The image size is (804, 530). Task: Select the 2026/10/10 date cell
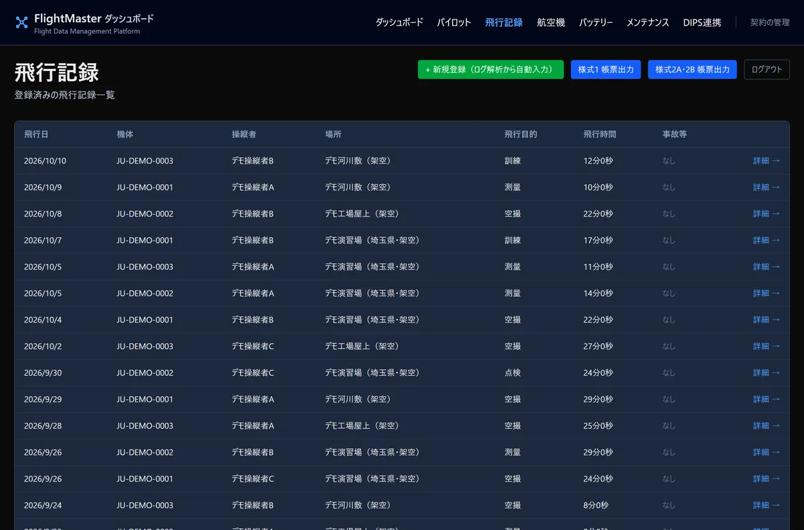pos(45,161)
